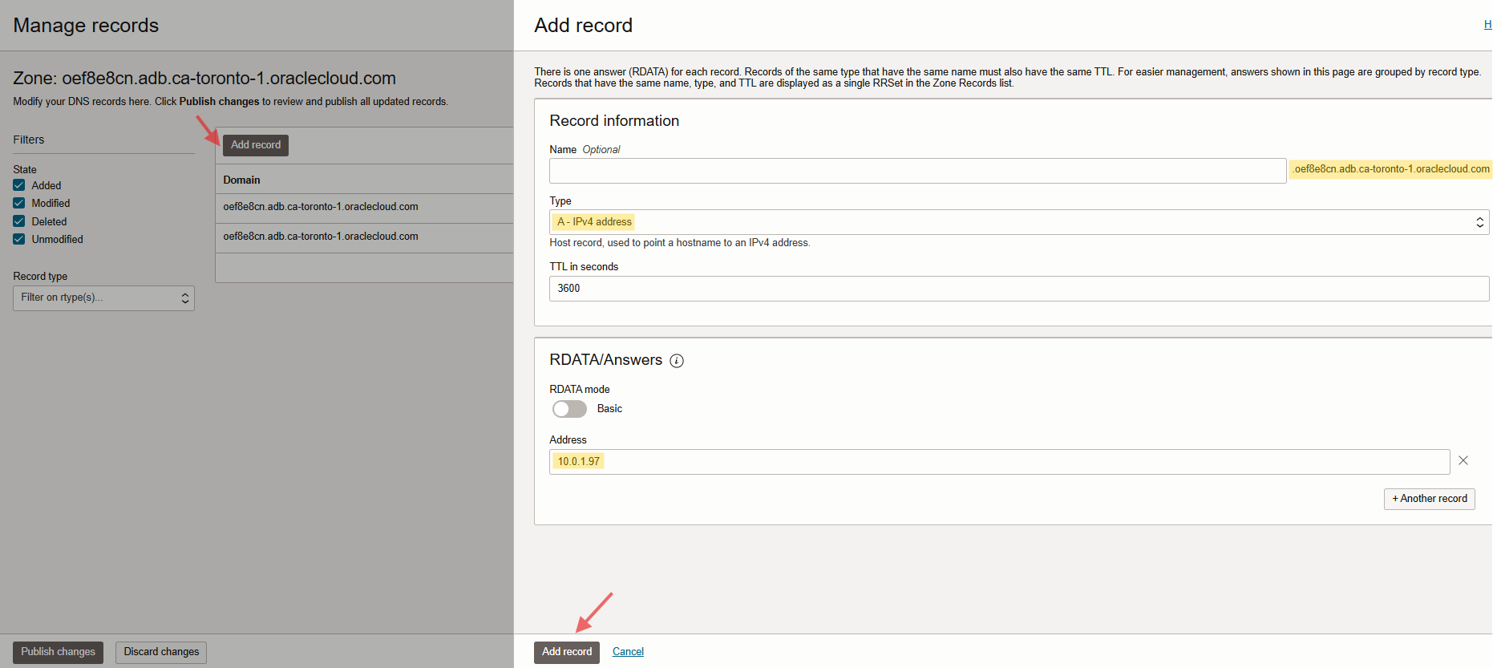
Task: Remove the 10.0.1.97 address entry
Action: click(1463, 461)
